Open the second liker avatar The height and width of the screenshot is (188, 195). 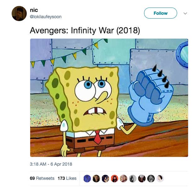coord(96,179)
